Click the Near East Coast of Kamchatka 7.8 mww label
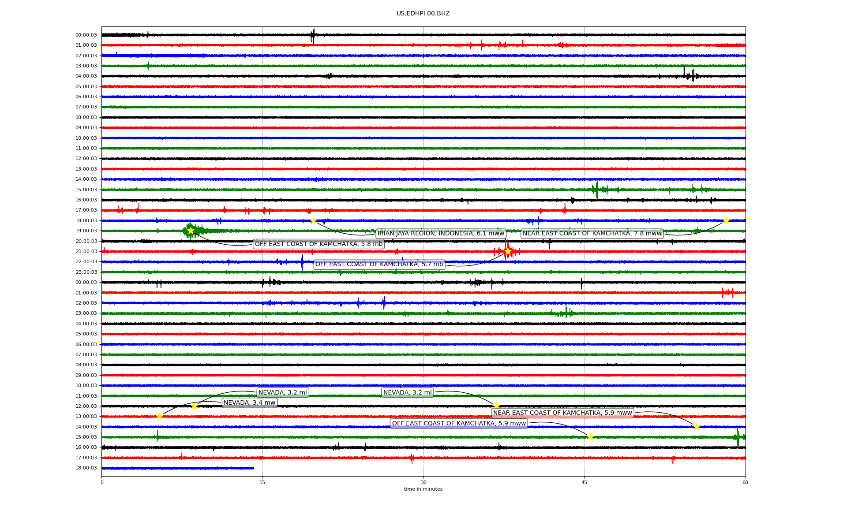Viewport: 847px width, 529px height. (592, 234)
